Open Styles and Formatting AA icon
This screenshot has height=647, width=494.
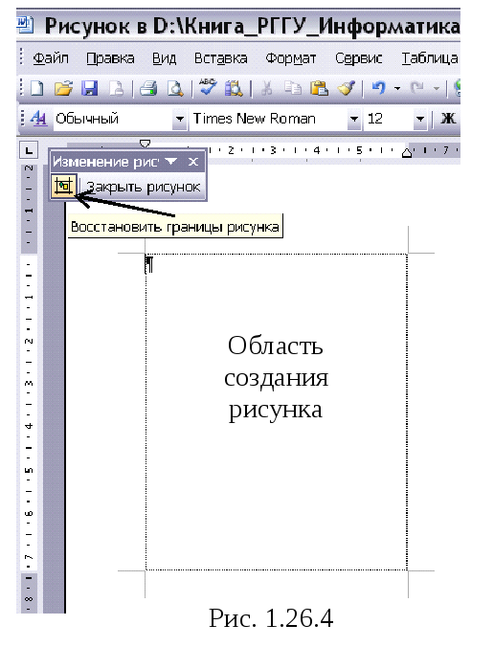(x=39, y=119)
